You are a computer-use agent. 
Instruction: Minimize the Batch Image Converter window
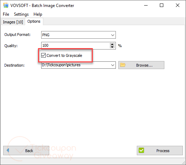tap(146, 5)
